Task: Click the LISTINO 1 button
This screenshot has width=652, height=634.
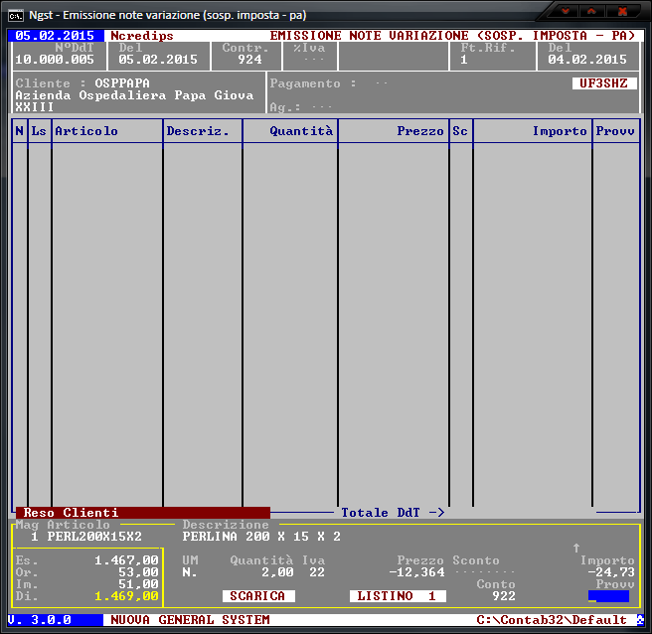Action: click(x=398, y=596)
